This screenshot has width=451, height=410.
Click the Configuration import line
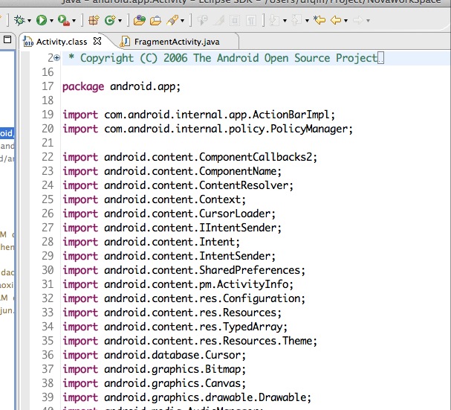[x=184, y=298]
